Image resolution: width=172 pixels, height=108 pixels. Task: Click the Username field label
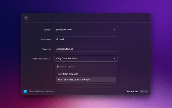click(45, 39)
